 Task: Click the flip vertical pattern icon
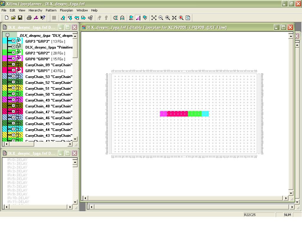116,18
